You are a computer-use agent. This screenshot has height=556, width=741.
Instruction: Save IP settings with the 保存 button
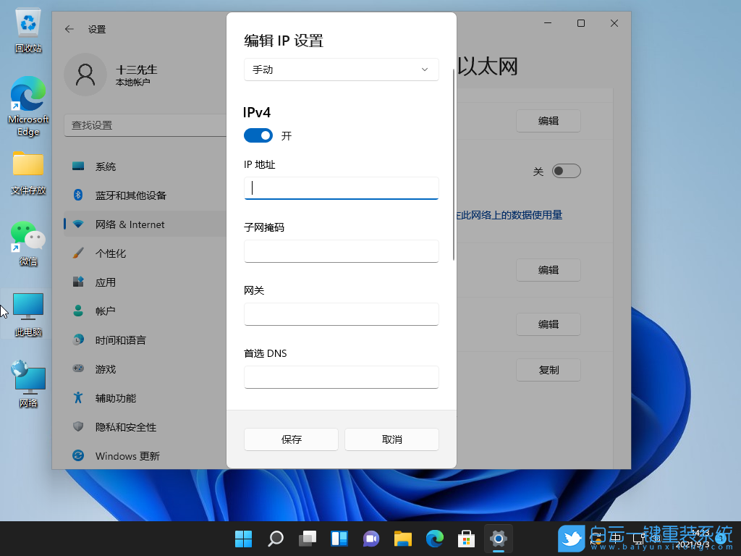pos(290,439)
